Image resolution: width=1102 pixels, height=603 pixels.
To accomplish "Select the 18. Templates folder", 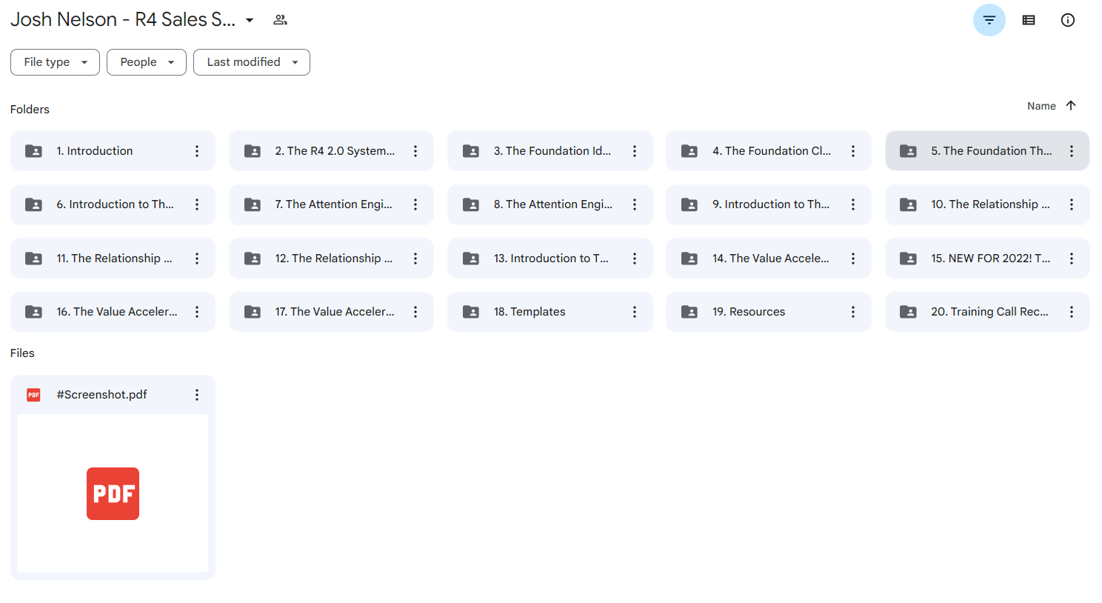I will click(550, 312).
